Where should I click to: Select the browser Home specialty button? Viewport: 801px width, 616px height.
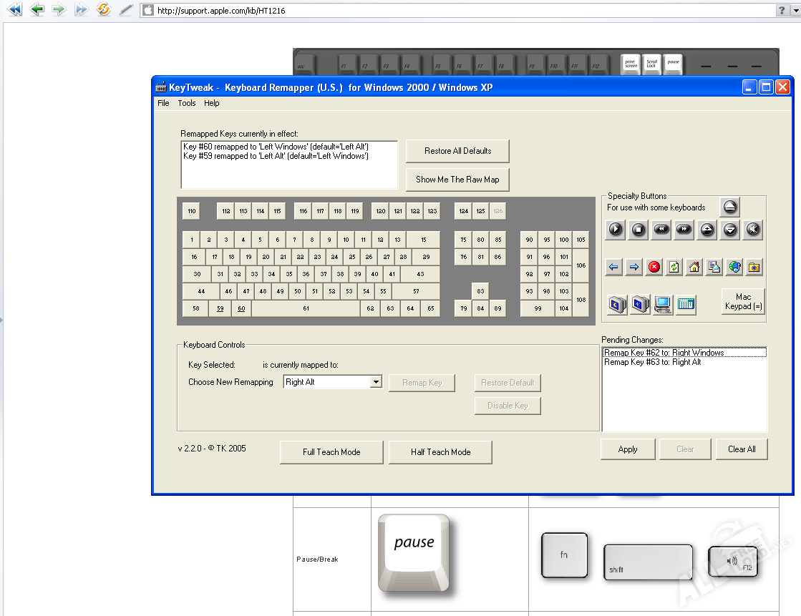pyautogui.click(x=694, y=267)
